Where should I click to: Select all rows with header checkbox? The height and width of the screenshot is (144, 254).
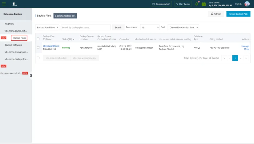38,39
